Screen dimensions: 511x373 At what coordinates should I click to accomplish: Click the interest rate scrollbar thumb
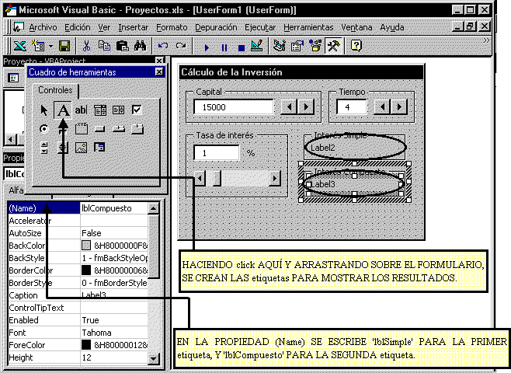pyautogui.click(x=217, y=178)
